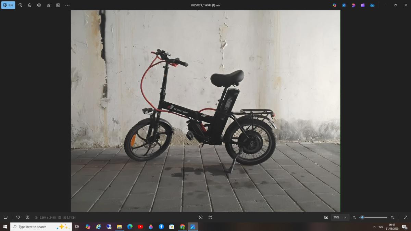
Task: Show file info with the info icon
Action: (x=27, y=217)
